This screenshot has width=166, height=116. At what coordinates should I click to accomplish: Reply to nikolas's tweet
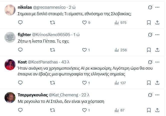[x=20, y=23]
